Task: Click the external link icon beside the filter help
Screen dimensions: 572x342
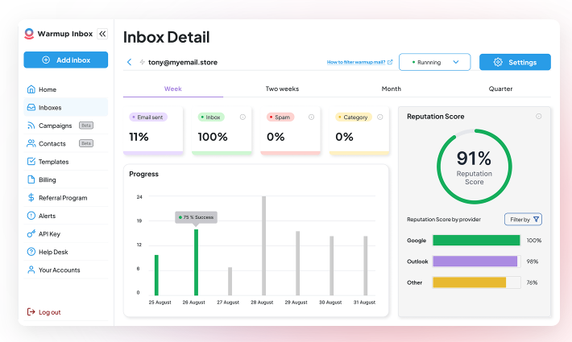Action: 390,62
